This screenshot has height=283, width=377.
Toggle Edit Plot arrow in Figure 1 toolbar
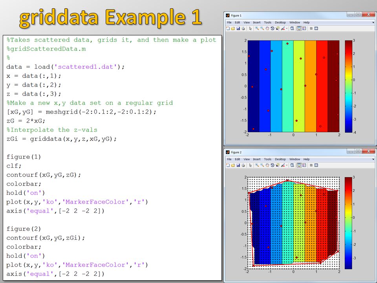pyautogui.click(x=250, y=28)
